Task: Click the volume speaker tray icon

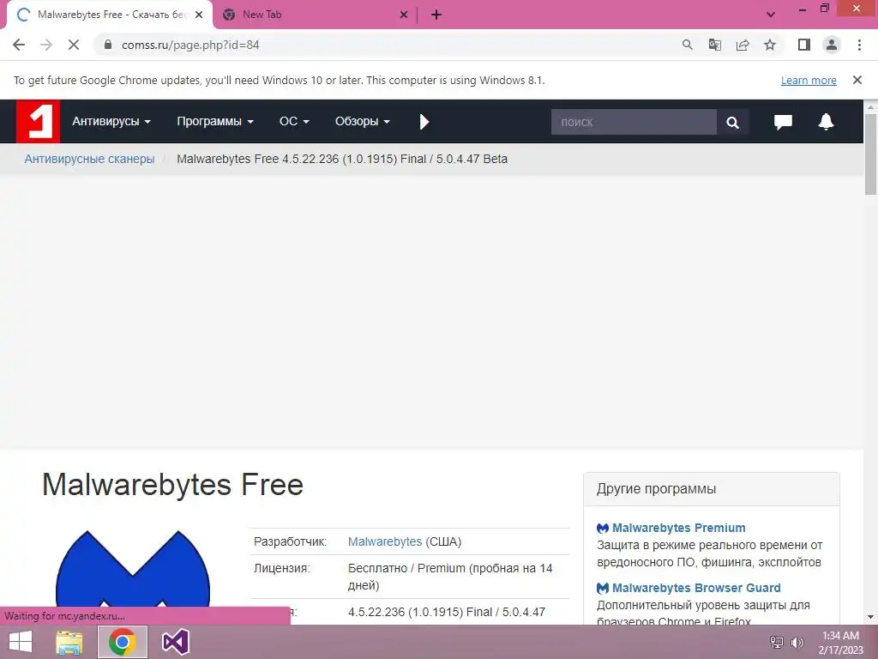Action: tap(797, 642)
